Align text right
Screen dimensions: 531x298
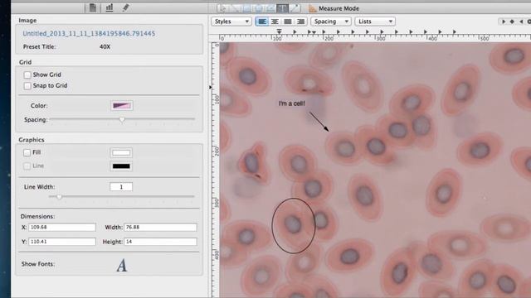point(300,22)
